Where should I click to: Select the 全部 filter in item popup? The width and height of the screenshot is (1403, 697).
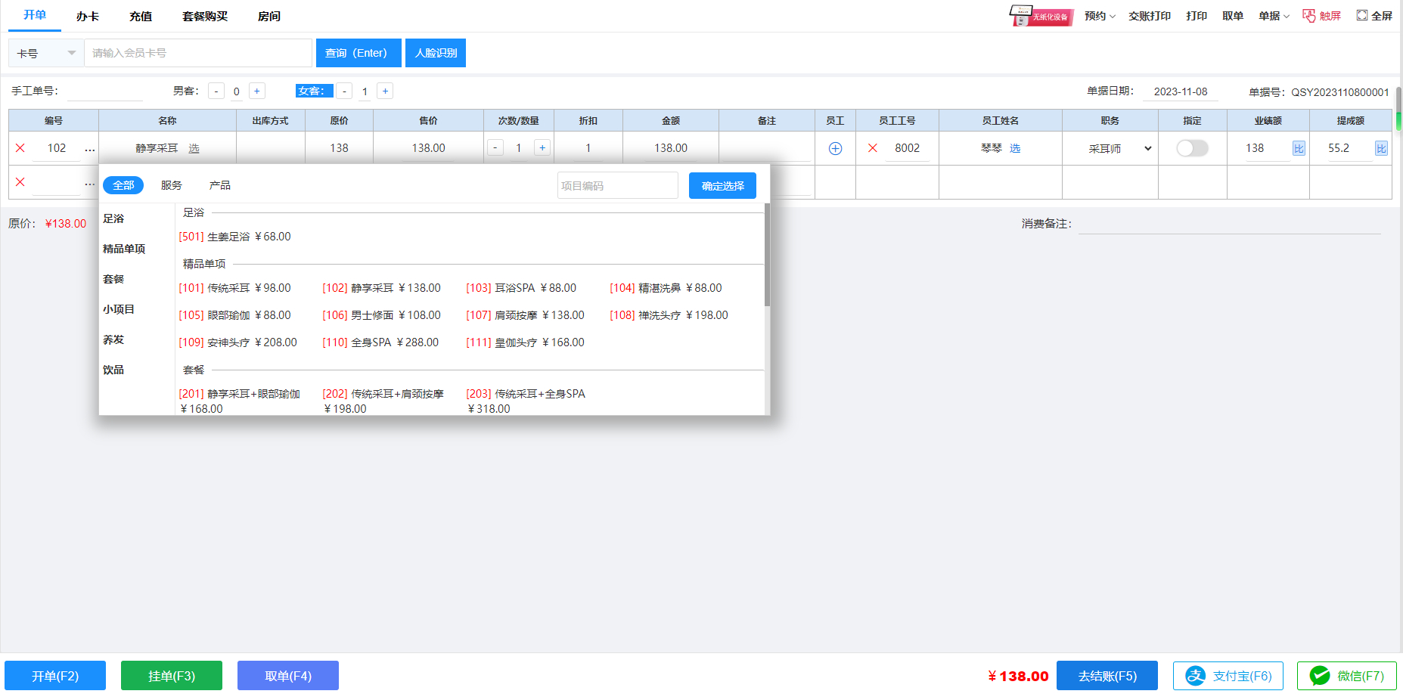click(123, 185)
